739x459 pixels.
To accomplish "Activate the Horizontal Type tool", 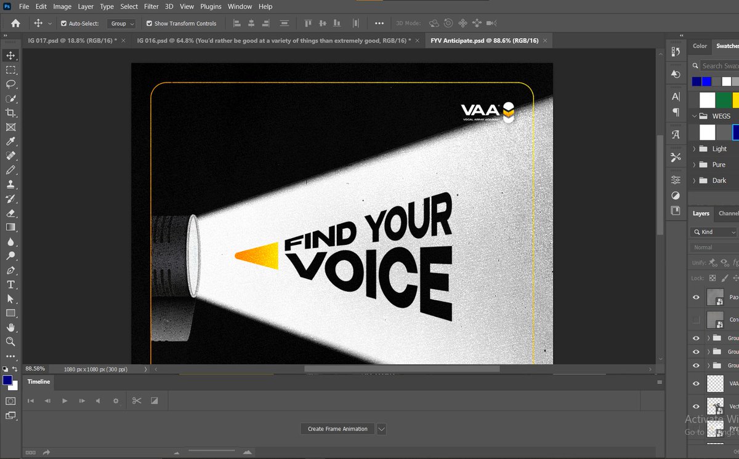I will (10, 284).
